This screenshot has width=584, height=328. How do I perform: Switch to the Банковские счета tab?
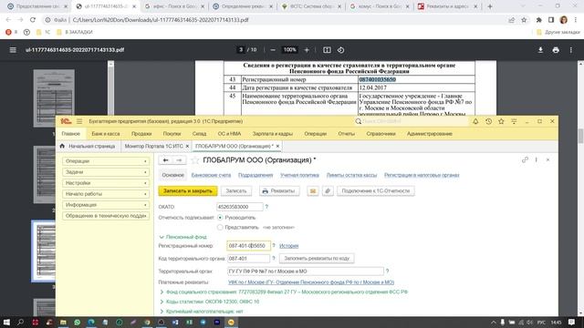[211, 175]
